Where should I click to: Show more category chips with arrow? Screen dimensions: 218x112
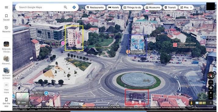point(191,7)
